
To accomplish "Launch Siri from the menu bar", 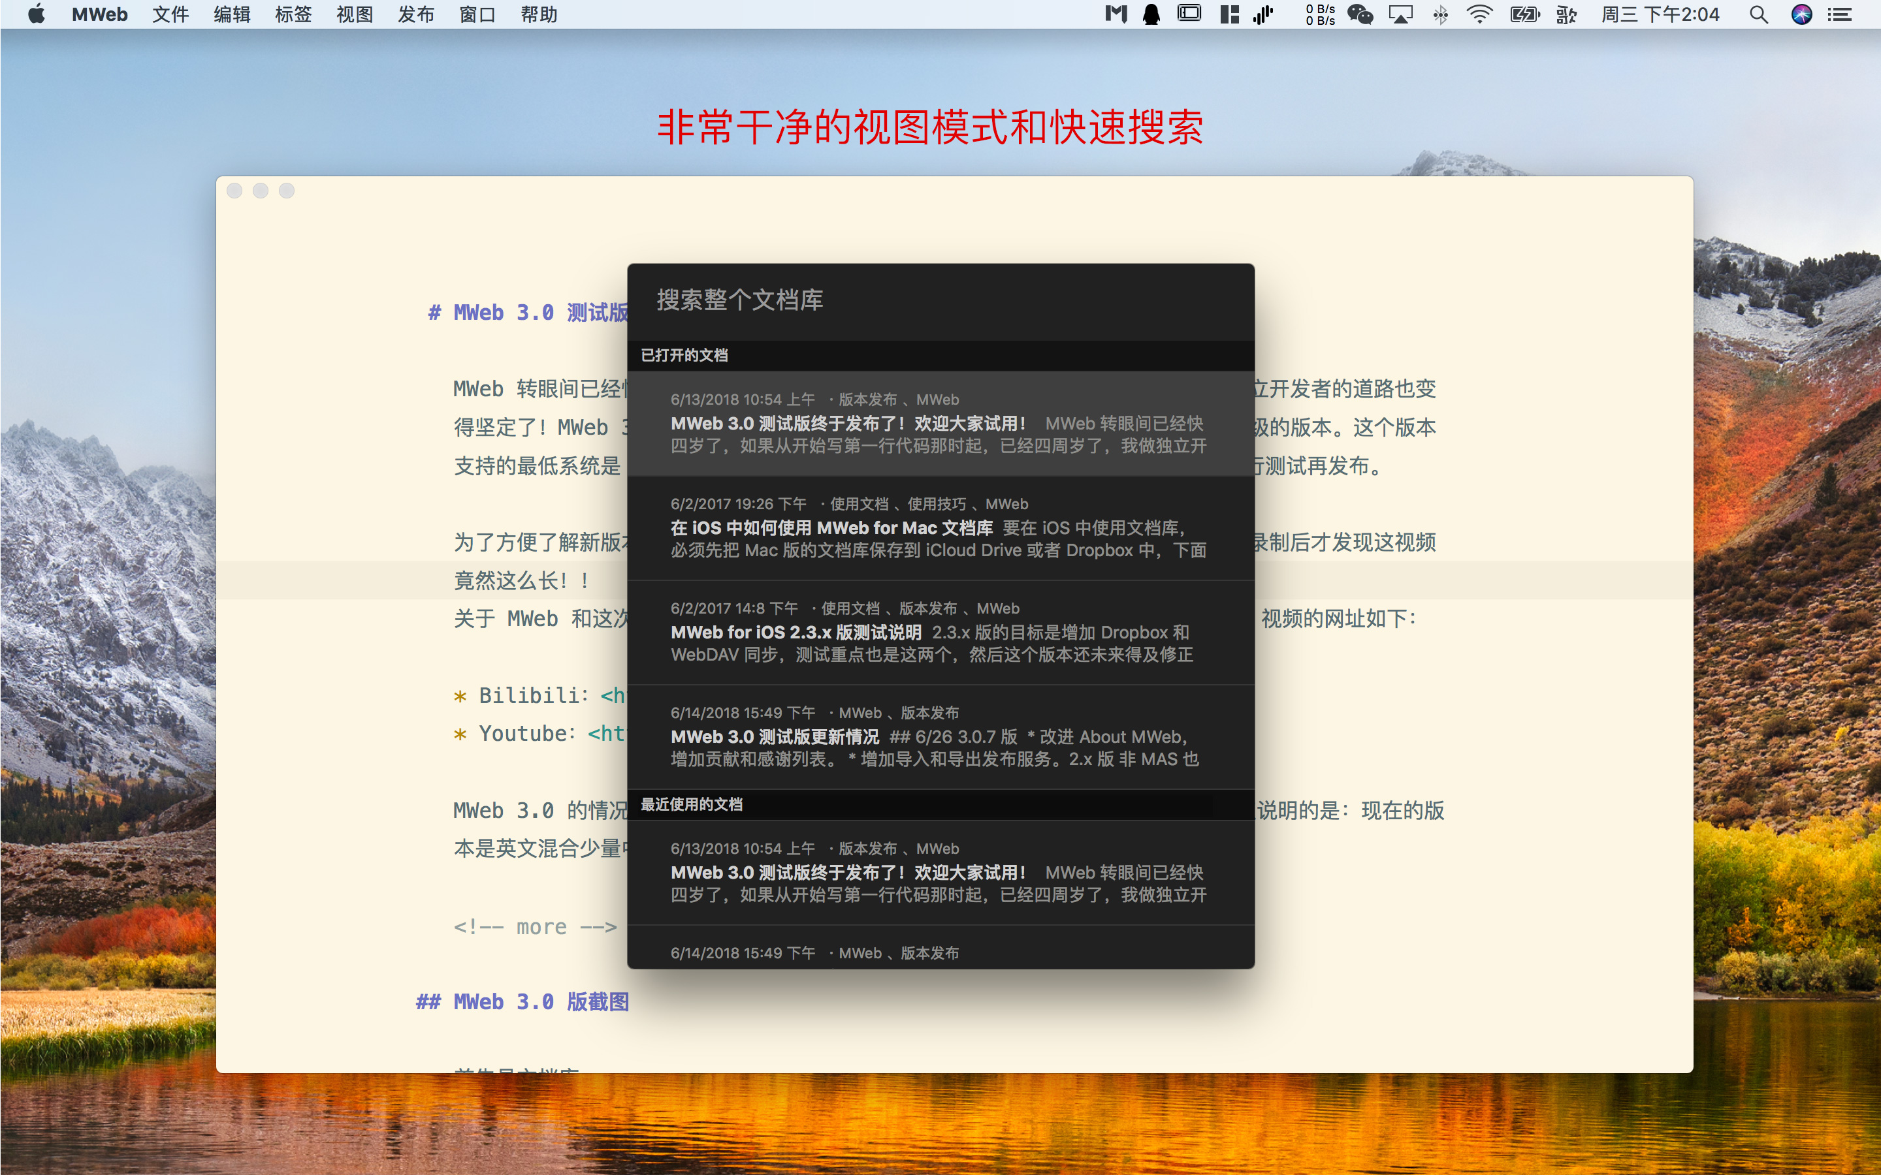I will click(1801, 14).
